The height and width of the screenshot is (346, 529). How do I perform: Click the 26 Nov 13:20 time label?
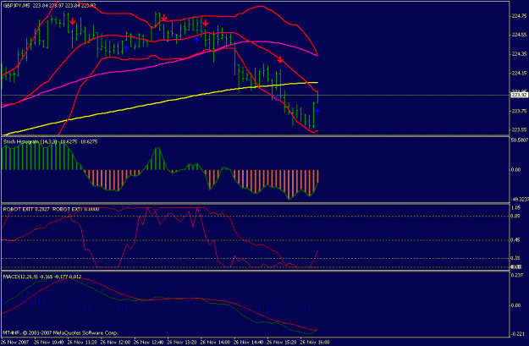(181, 342)
